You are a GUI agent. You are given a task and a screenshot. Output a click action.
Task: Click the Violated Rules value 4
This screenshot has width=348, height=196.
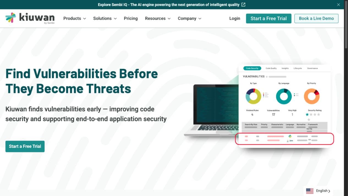(x=252, y=115)
